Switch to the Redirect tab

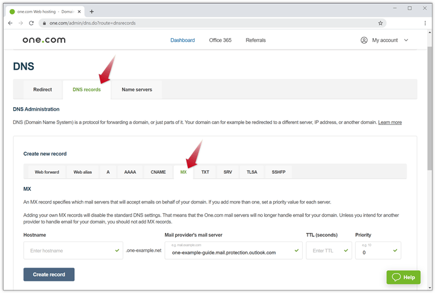[42, 90]
